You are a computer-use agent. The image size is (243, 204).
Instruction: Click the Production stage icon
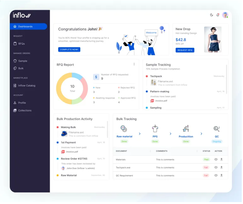point(186,129)
